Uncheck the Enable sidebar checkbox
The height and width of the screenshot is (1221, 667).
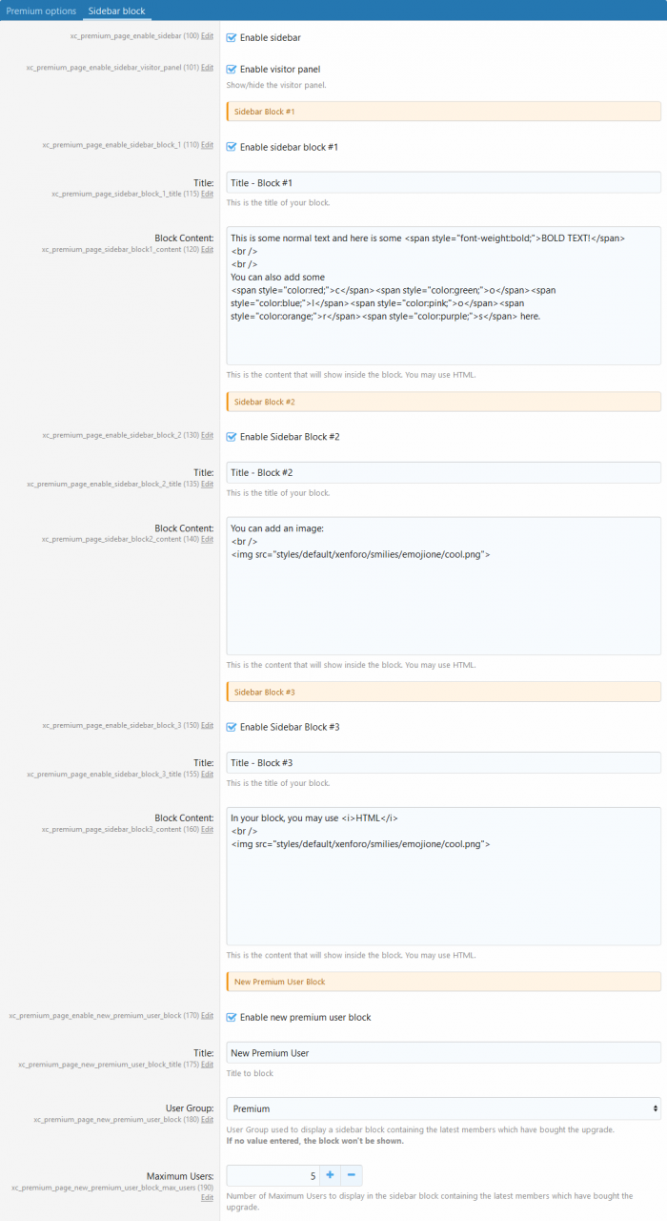232,38
